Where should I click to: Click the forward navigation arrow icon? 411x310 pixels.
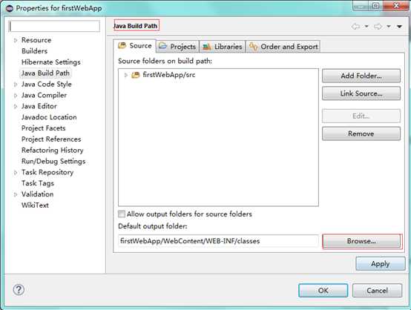click(x=378, y=26)
